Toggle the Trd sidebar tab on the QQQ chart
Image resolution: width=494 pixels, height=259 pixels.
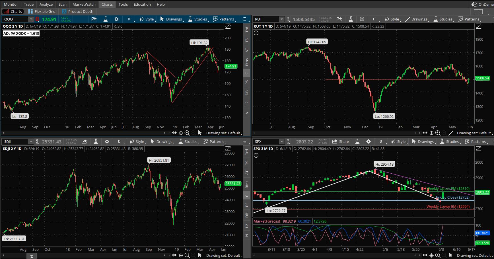[247, 29]
